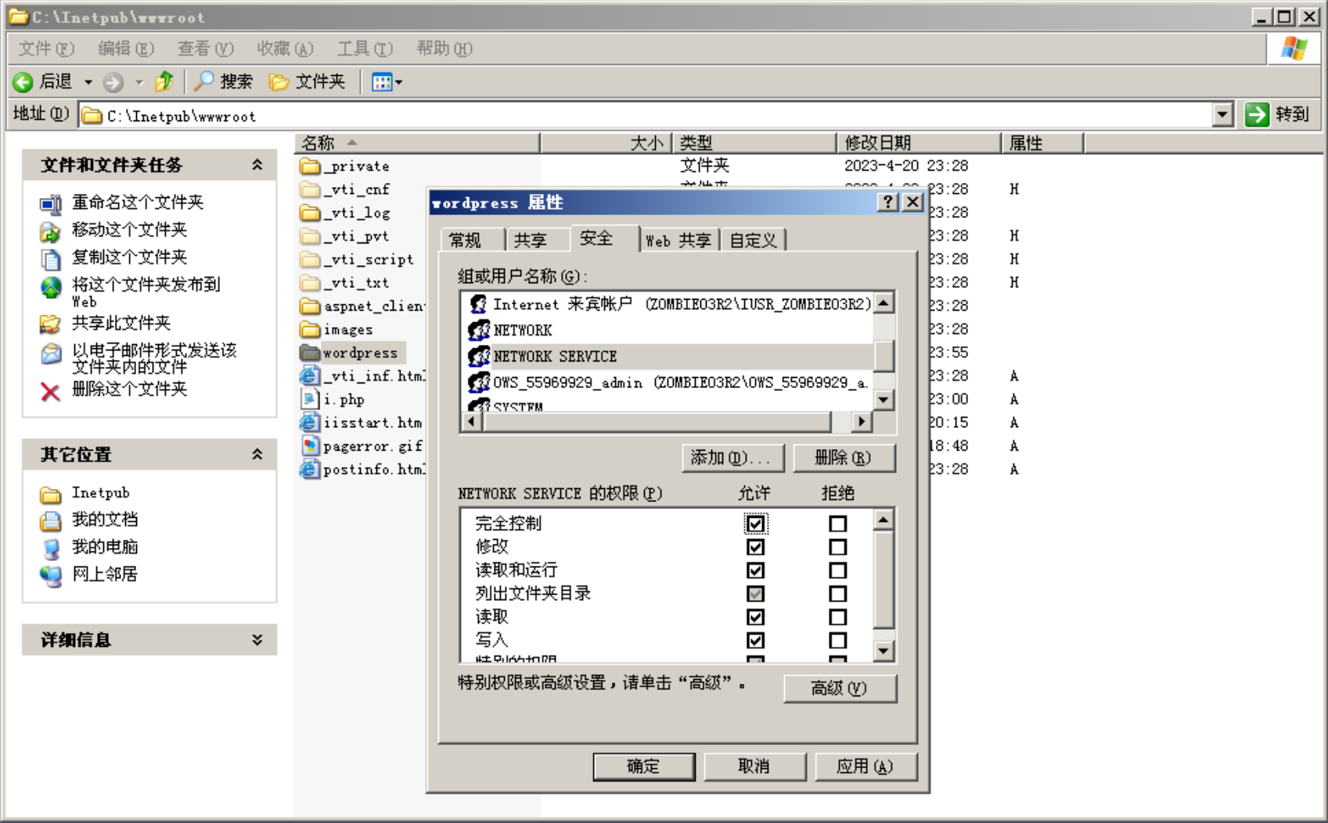The height and width of the screenshot is (823, 1328).
Task: Check Deny for List Folder Contents
Action: point(838,594)
